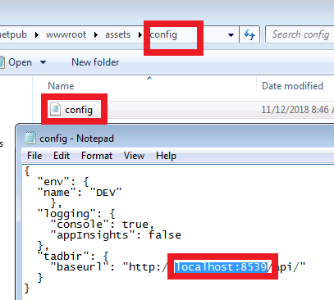Open the Help menu in Notepad

click(166, 156)
